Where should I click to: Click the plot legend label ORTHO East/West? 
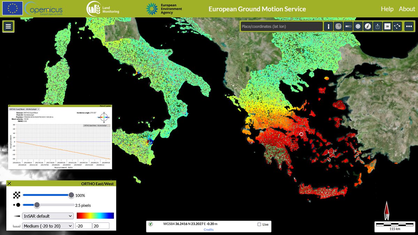(96, 125)
